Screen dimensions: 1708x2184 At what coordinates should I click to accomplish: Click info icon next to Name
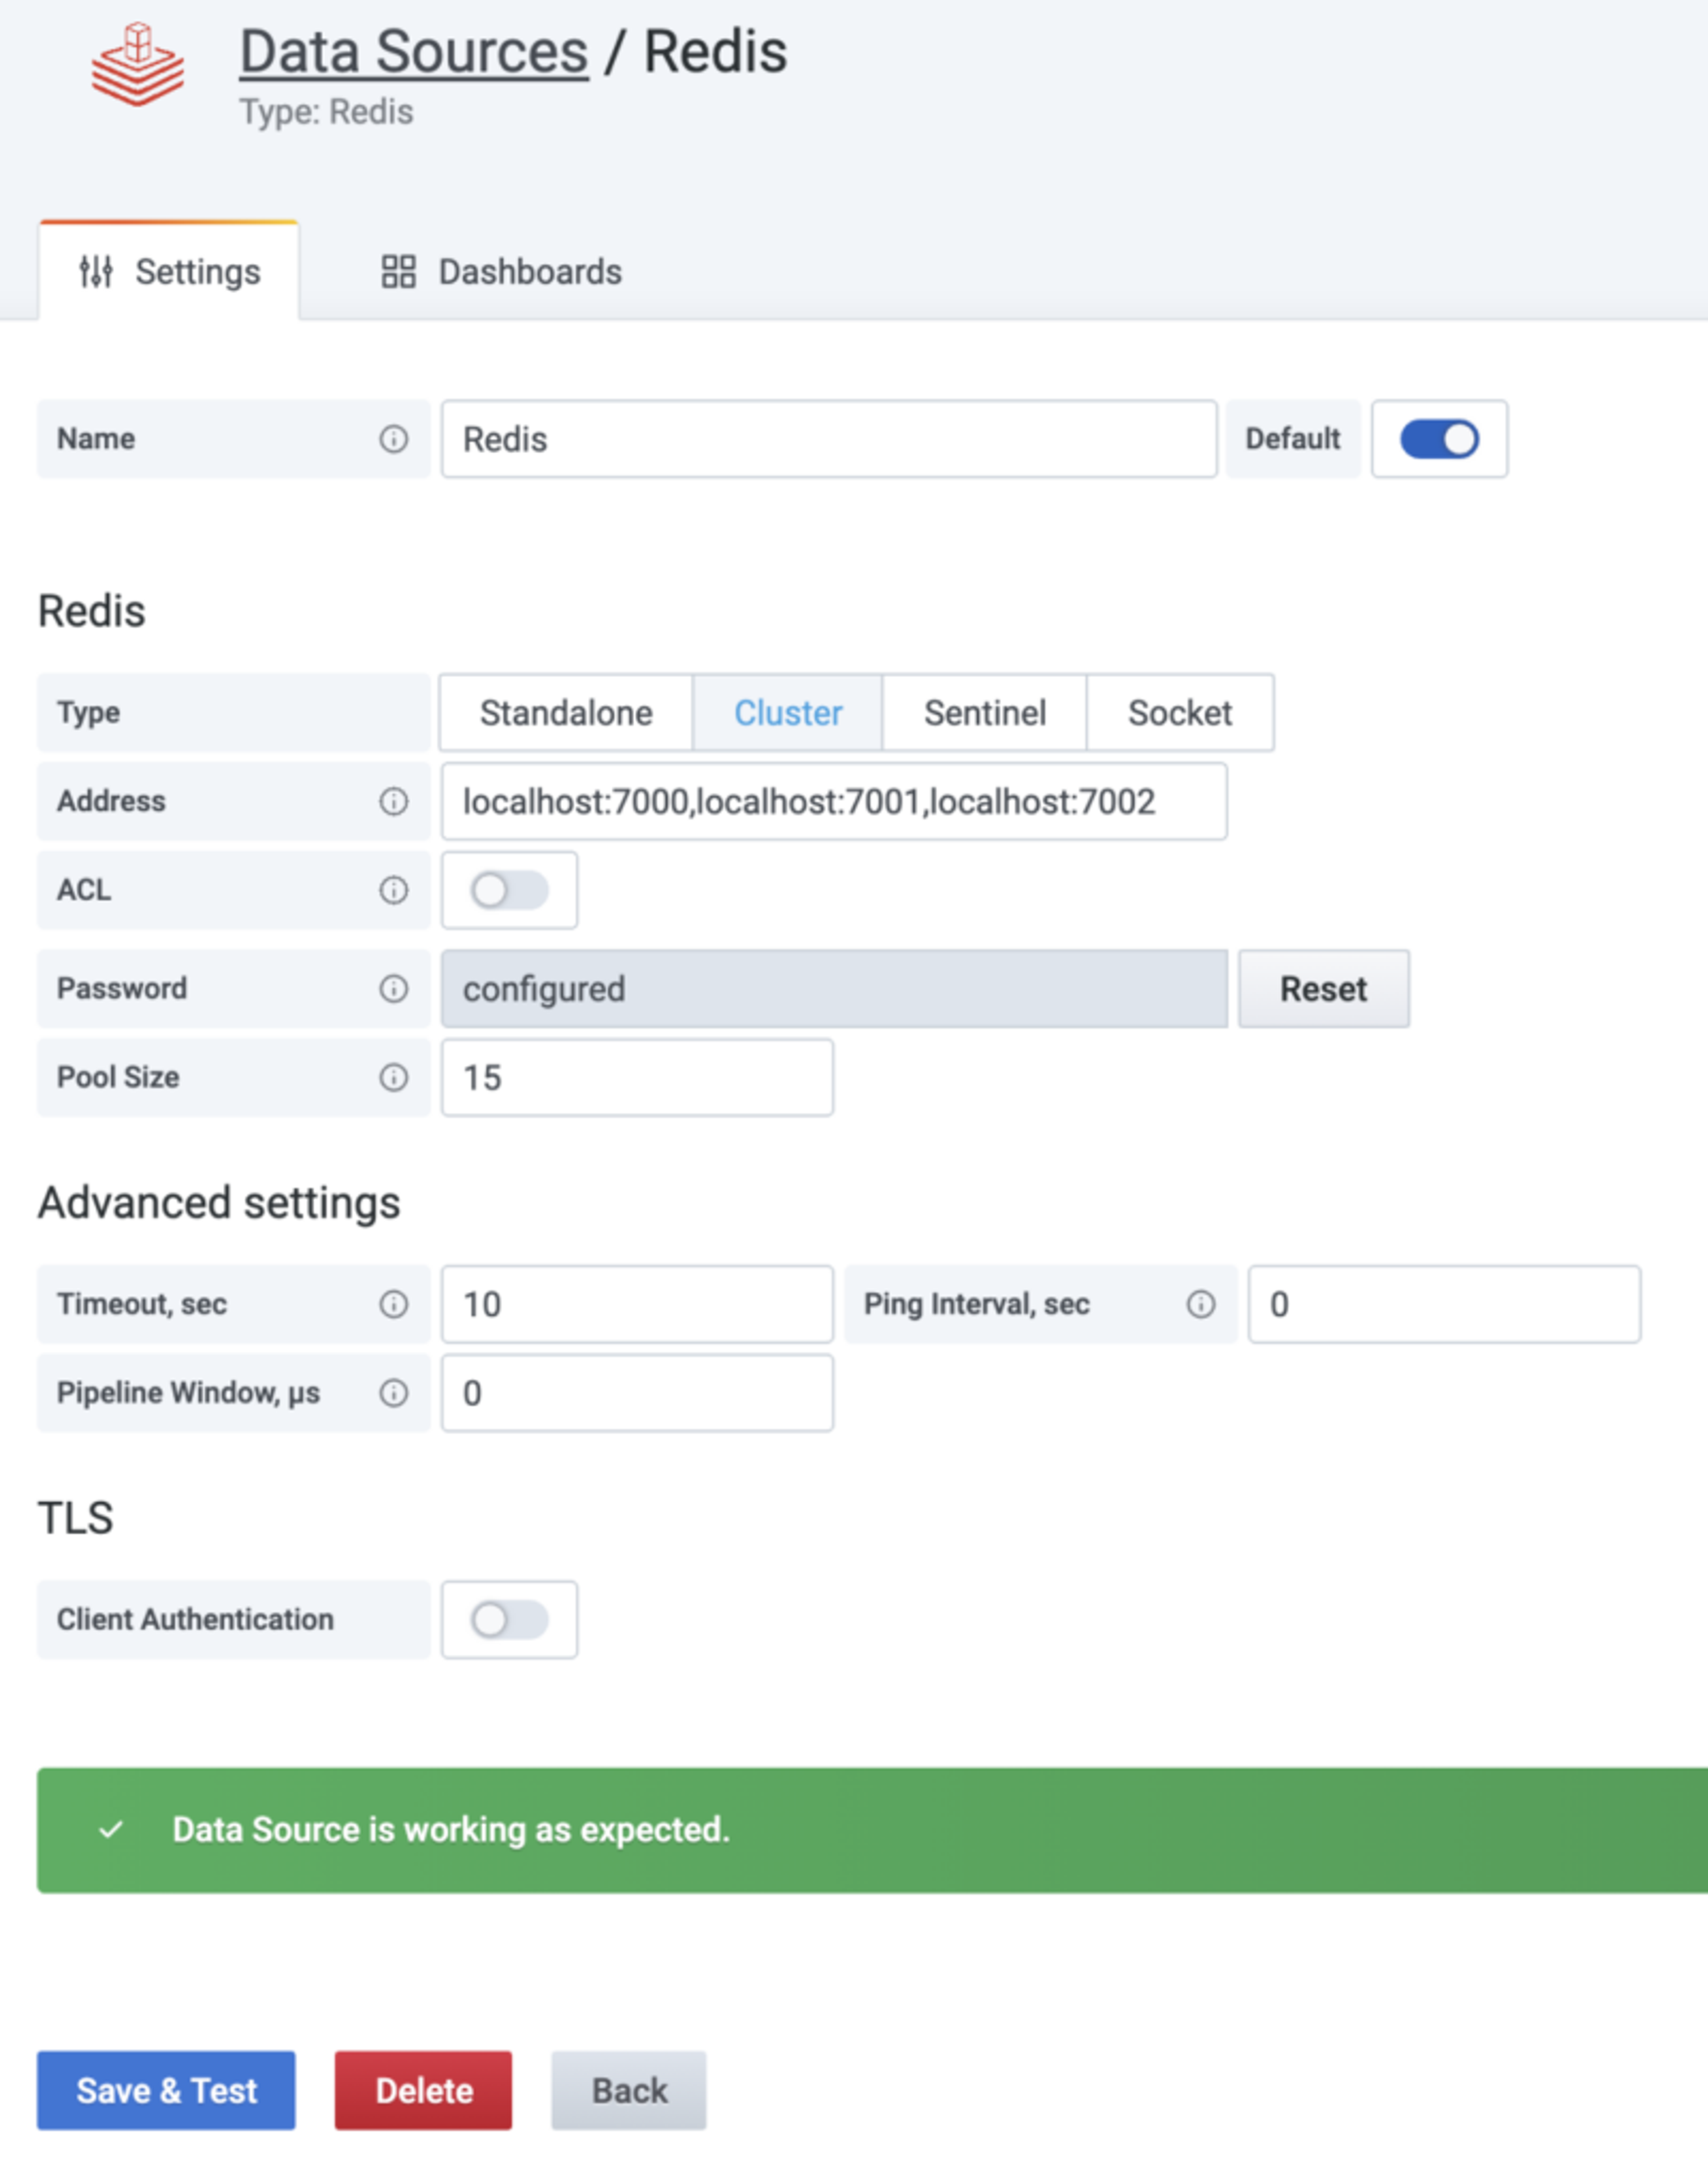tap(394, 439)
